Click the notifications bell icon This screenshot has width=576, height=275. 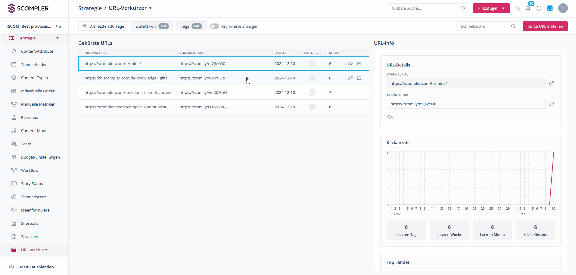(528, 8)
